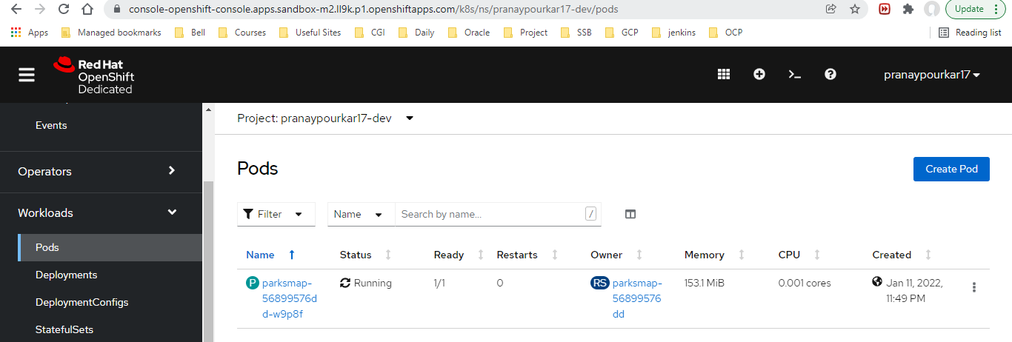Click the plus import YAML icon
Viewport: 1012px width, 342px height.
click(x=759, y=74)
